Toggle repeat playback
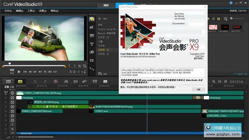The width and height of the screenshot is (249, 140). pos(45,72)
